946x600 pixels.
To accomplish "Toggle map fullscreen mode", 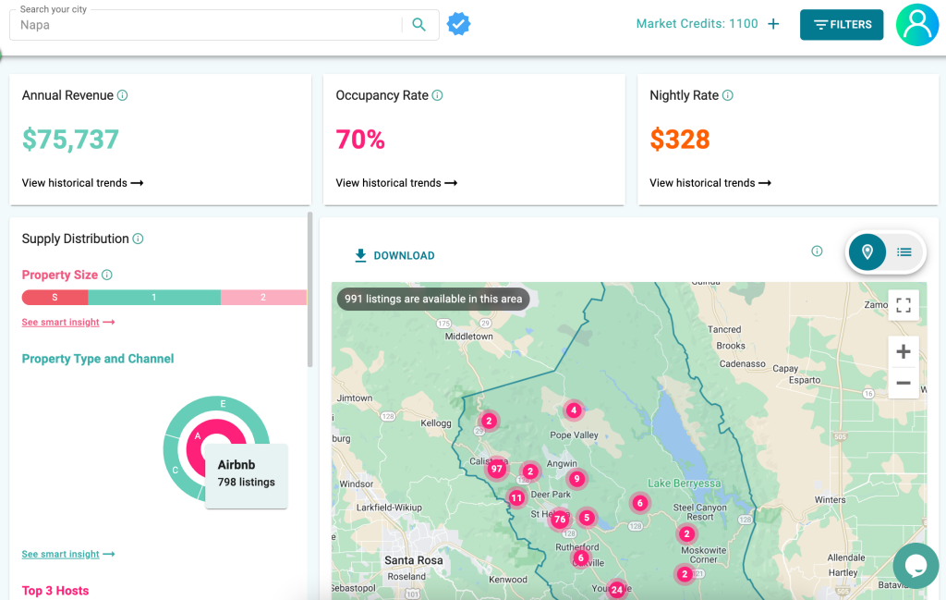I will click(904, 305).
